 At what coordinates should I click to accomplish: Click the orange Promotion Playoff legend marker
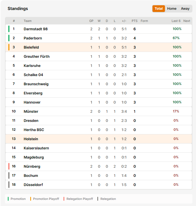30,199
